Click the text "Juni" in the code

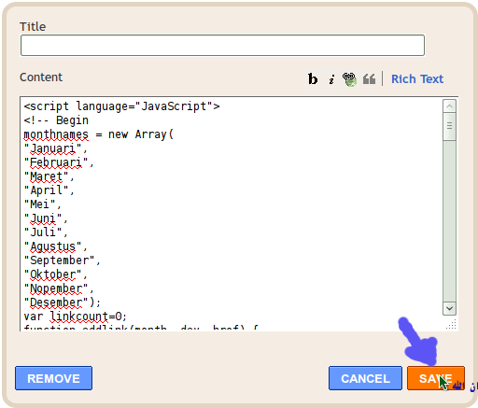pyautogui.click(x=43, y=218)
